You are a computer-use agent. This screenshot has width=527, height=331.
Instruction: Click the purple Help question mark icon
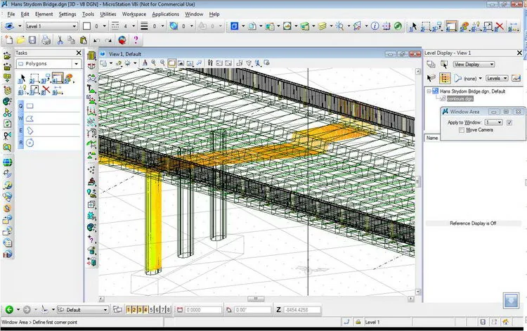point(136,40)
